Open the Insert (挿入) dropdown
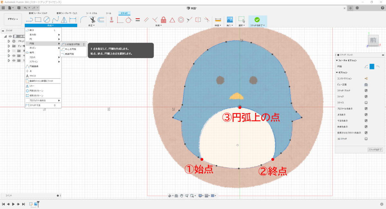The image size is (386, 209). pos(230,25)
